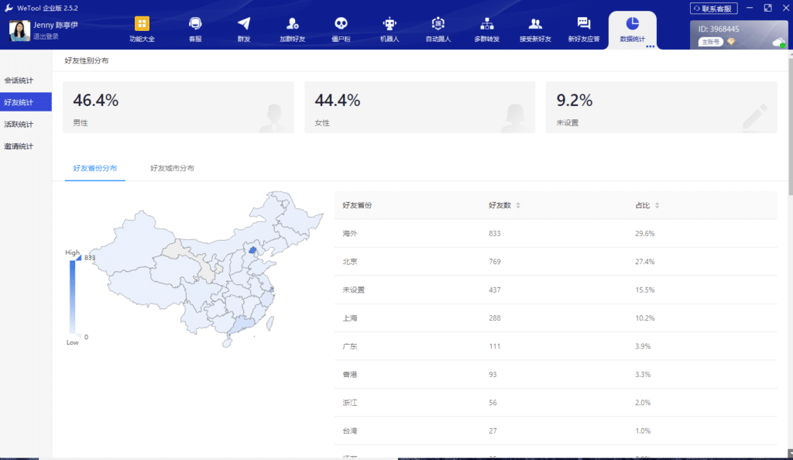The height and width of the screenshot is (460, 793).
Task: Click the female silhouette icon
Action: pyautogui.click(x=515, y=118)
